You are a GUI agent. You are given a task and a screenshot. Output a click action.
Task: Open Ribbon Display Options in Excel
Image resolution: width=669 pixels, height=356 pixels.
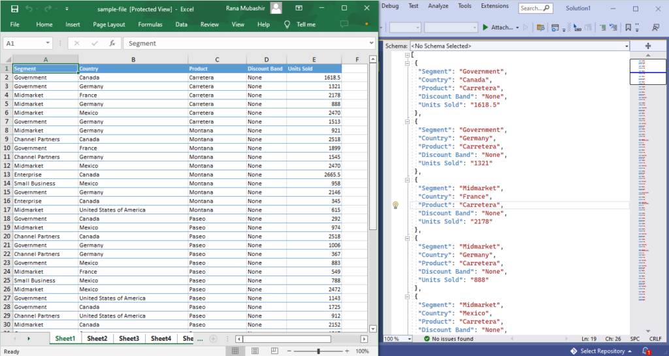coord(299,8)
